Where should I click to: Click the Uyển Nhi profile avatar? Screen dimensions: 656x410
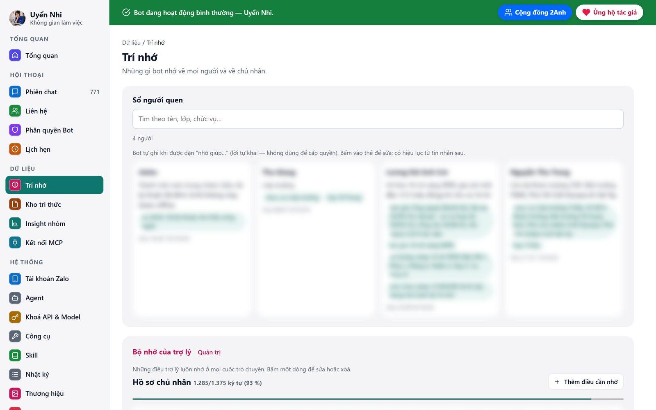click(x=17, y=18)
